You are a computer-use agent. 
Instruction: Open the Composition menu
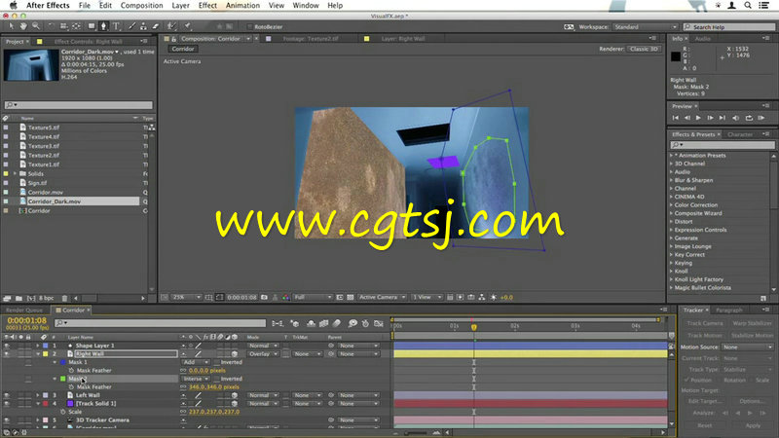pyautogui.click(x=141, y=6)
